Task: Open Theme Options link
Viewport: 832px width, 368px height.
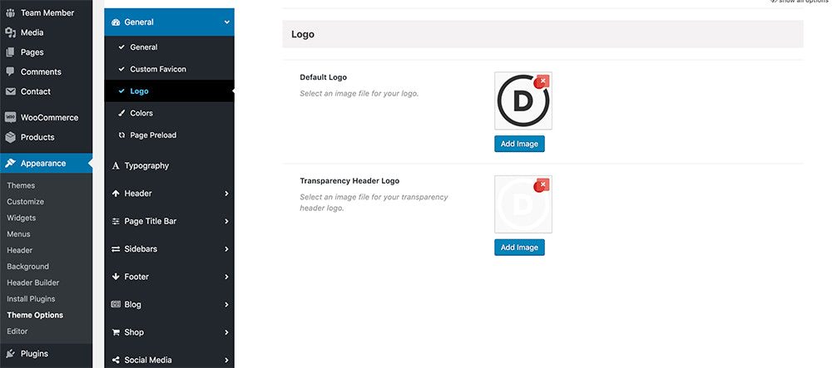Action: click(35, 315)
